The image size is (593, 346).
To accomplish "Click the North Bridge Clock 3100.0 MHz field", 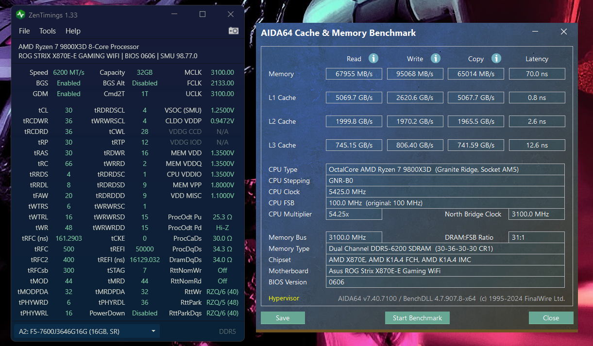I will (x=537, y=214).
